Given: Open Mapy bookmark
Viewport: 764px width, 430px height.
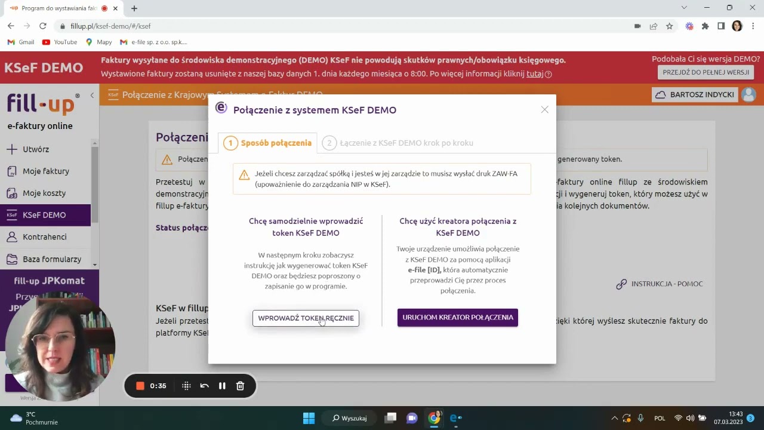Looking at the screenshot, I should click(x=98, y=42).
